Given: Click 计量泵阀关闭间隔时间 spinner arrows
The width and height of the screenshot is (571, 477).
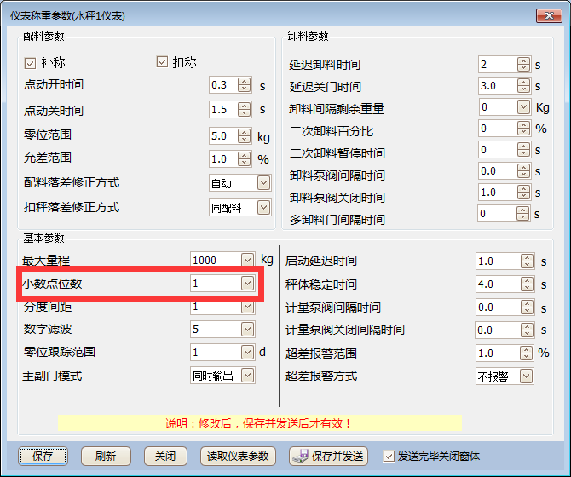Looking at the screenshot, I should point(527,330).
